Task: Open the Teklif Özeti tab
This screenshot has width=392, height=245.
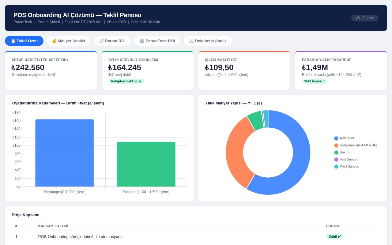Action: [x=24, y=41]
